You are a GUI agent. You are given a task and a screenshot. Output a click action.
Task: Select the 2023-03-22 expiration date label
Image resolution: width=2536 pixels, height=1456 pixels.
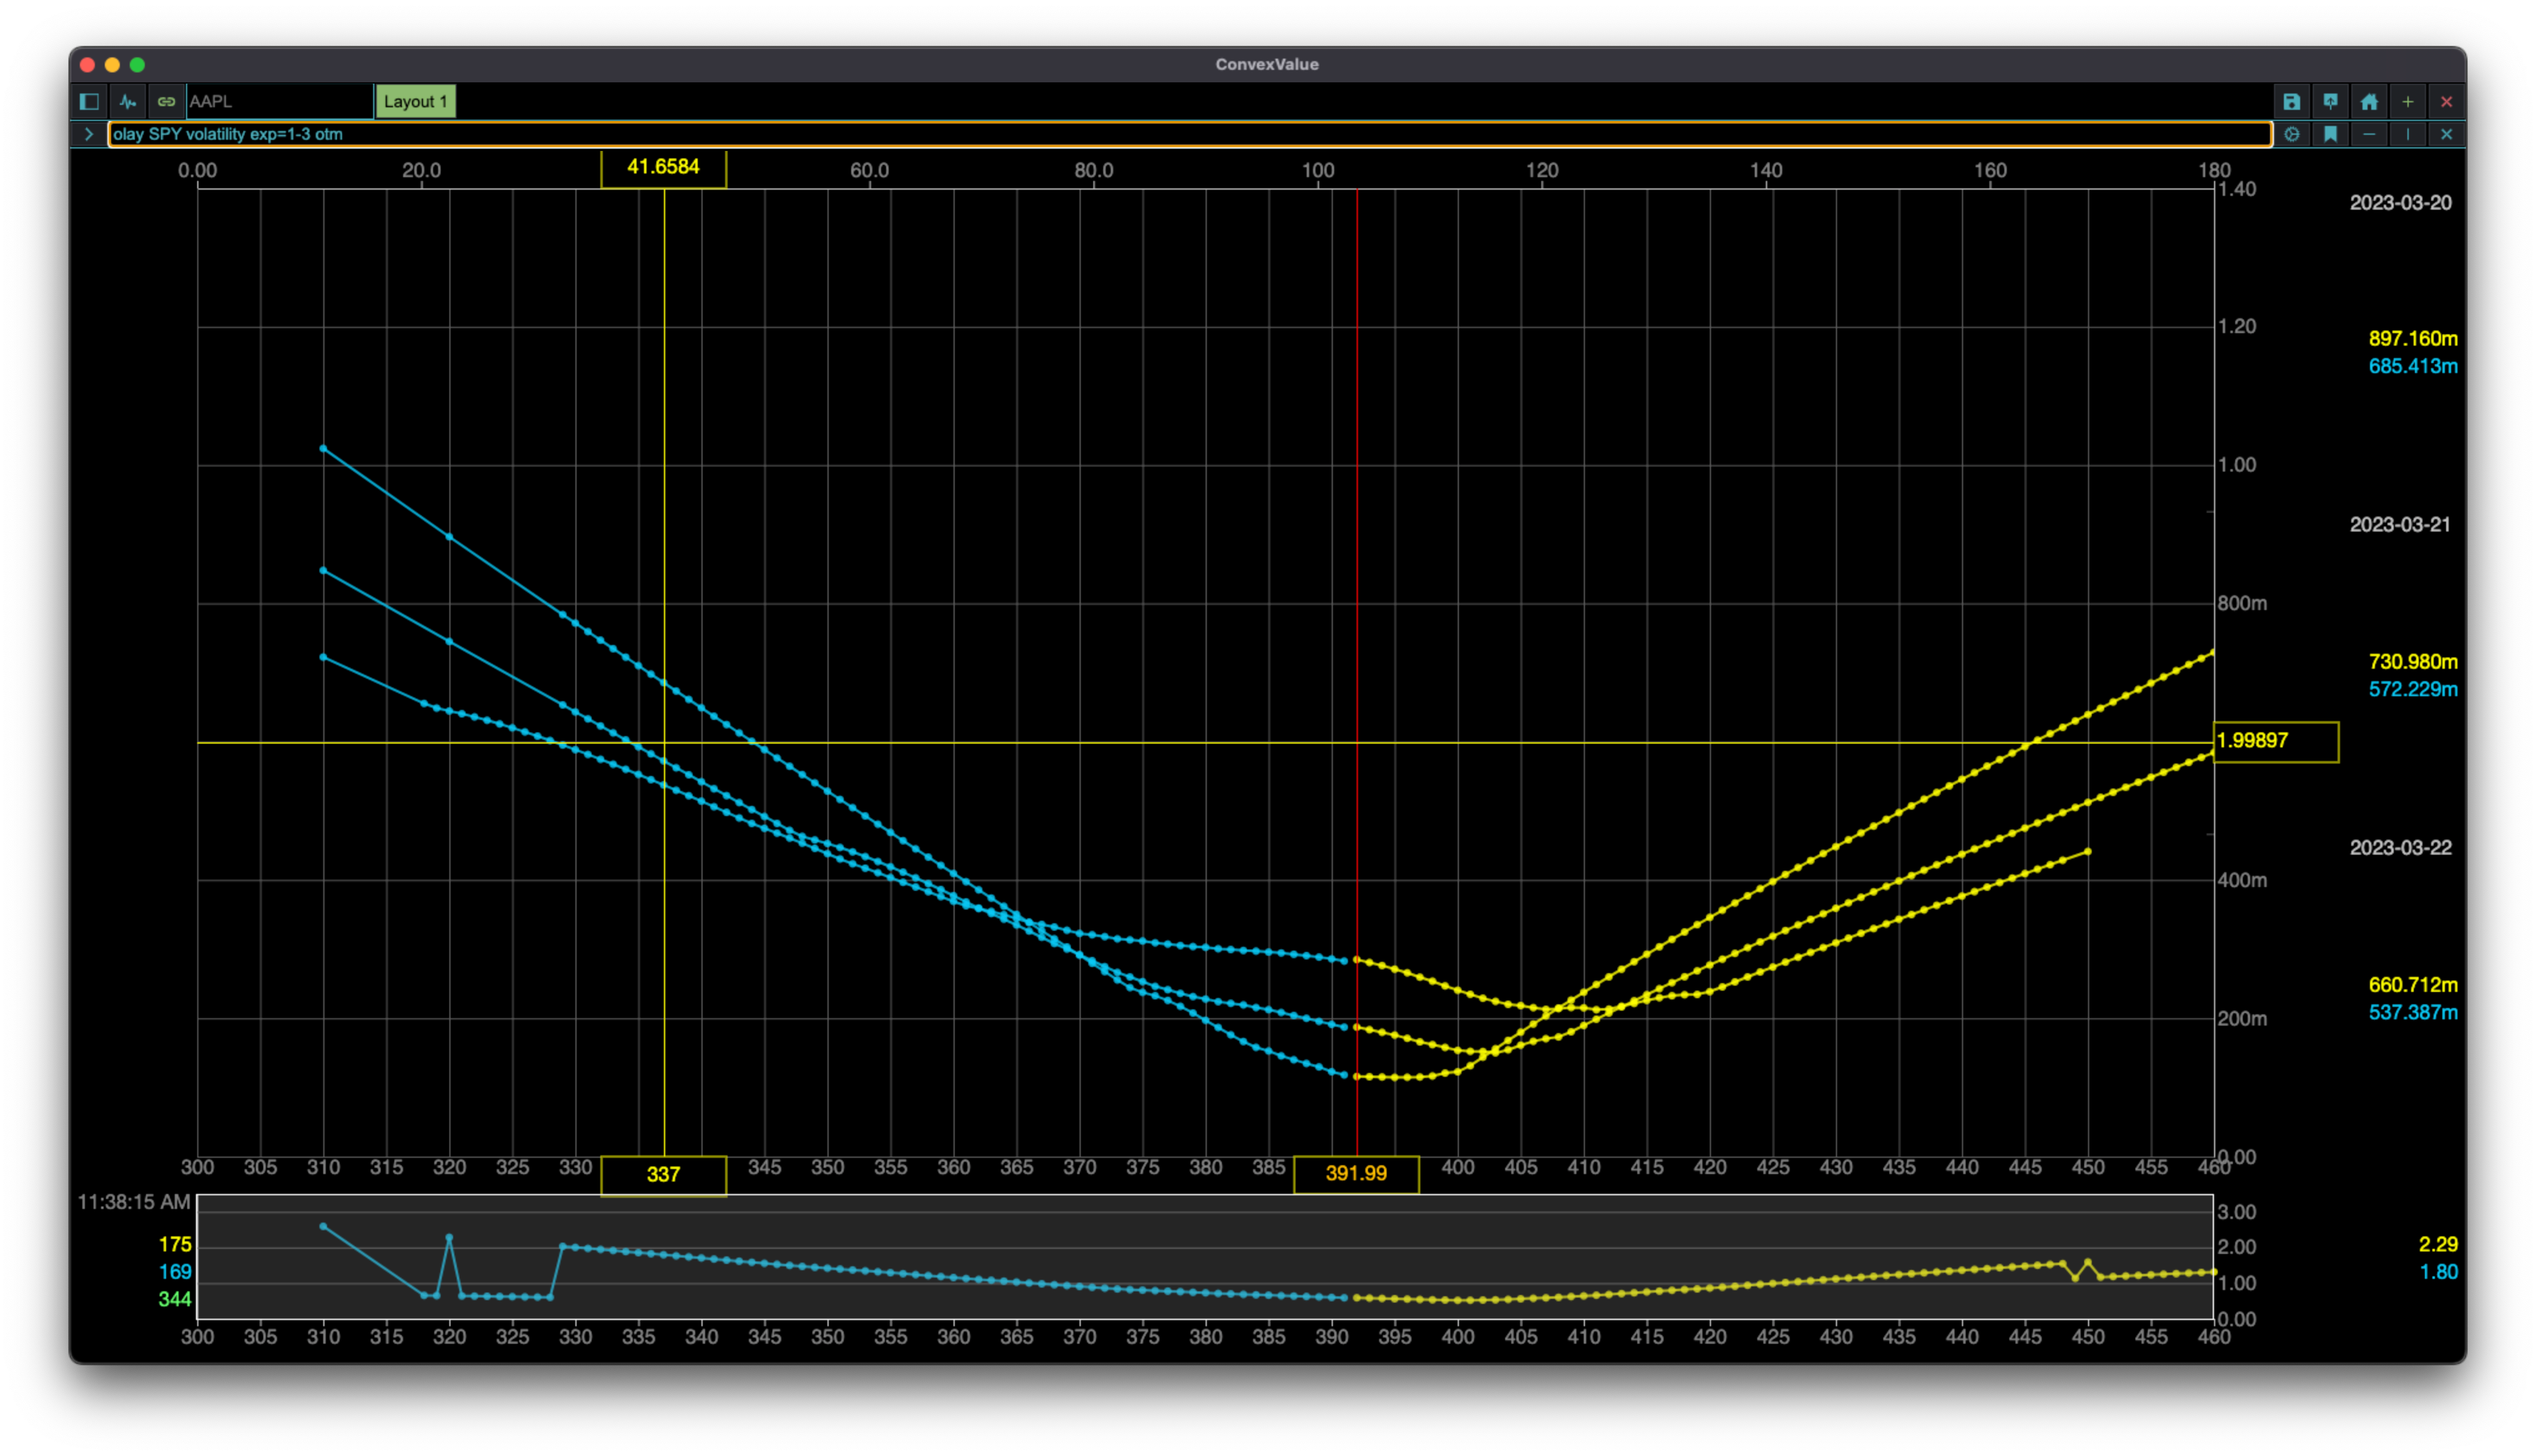point(2400,848)
